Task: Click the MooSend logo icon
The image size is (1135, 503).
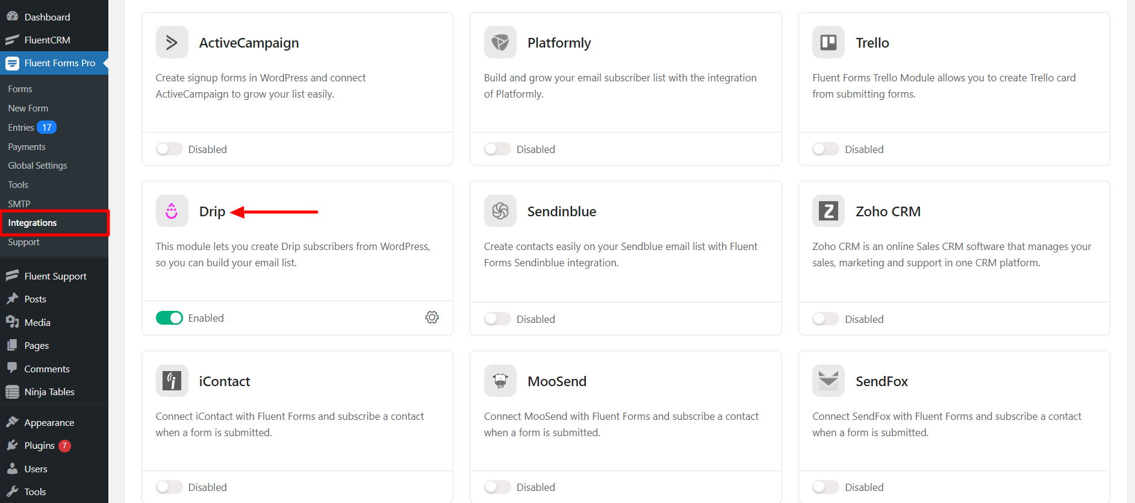Action: coord(500,381)
